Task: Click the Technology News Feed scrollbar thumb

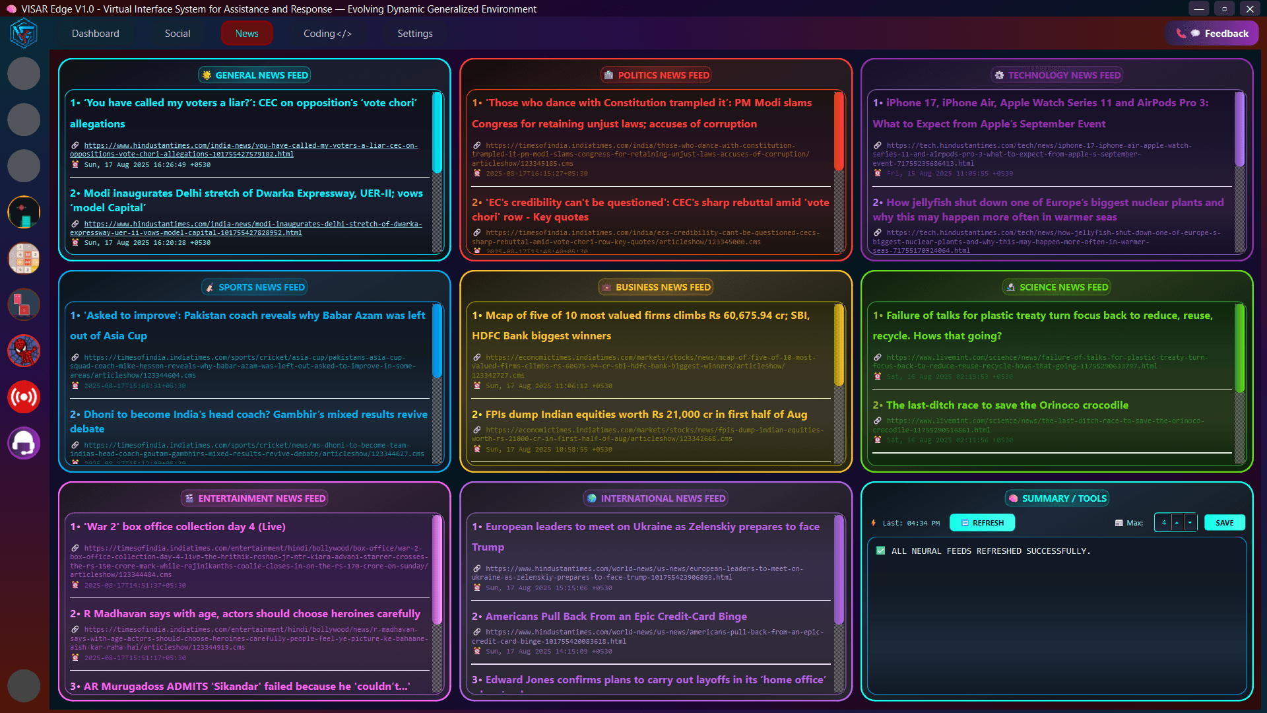Action: tap(1239, 129)
